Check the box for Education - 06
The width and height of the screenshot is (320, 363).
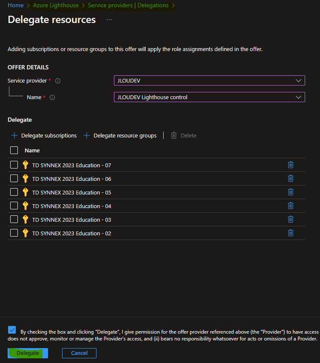[14, 178]
